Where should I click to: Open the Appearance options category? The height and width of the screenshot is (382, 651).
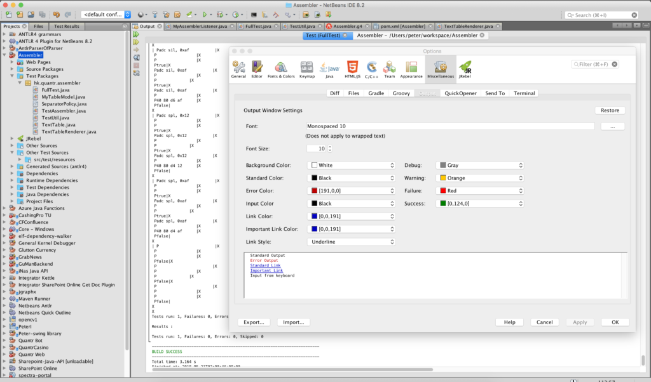pos(411,69)
